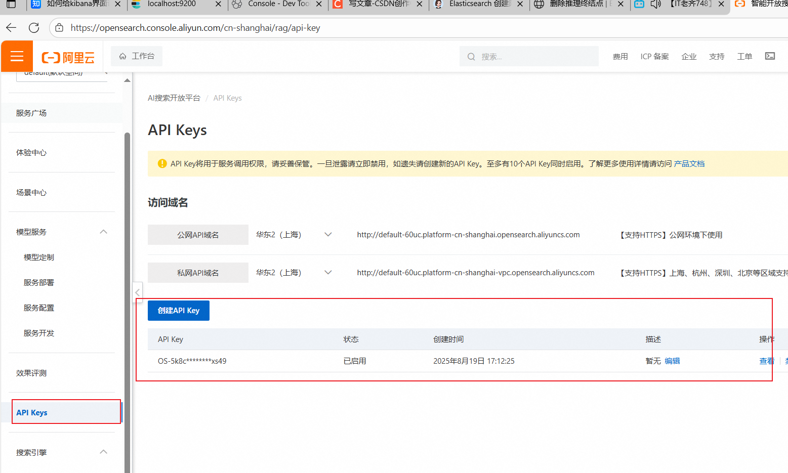The height and width of the screenshot is (473, 788).
Task: Click the 2025年8月19日 17:12:25 timestamp
Action: point(474,361)
